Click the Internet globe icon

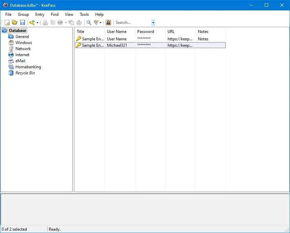point(11,55)
